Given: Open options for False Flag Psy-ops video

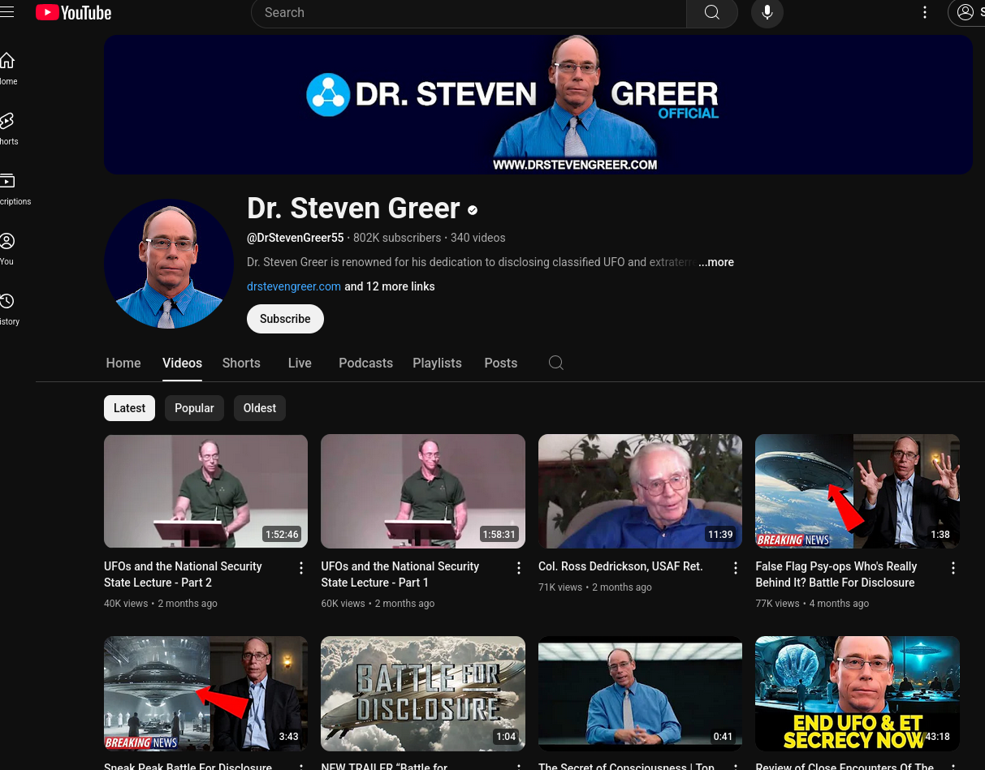Looking at the screenshot, I should pos(953,568).
